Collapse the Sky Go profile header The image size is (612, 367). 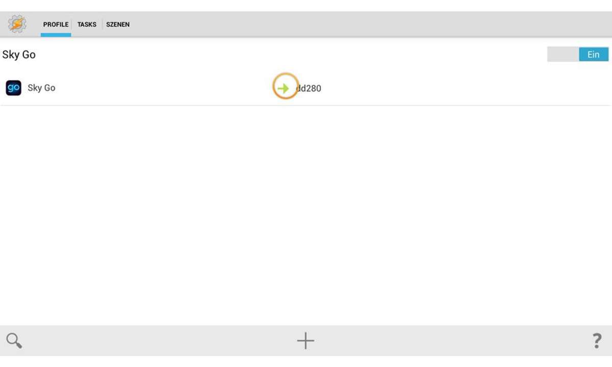point(19,55)
